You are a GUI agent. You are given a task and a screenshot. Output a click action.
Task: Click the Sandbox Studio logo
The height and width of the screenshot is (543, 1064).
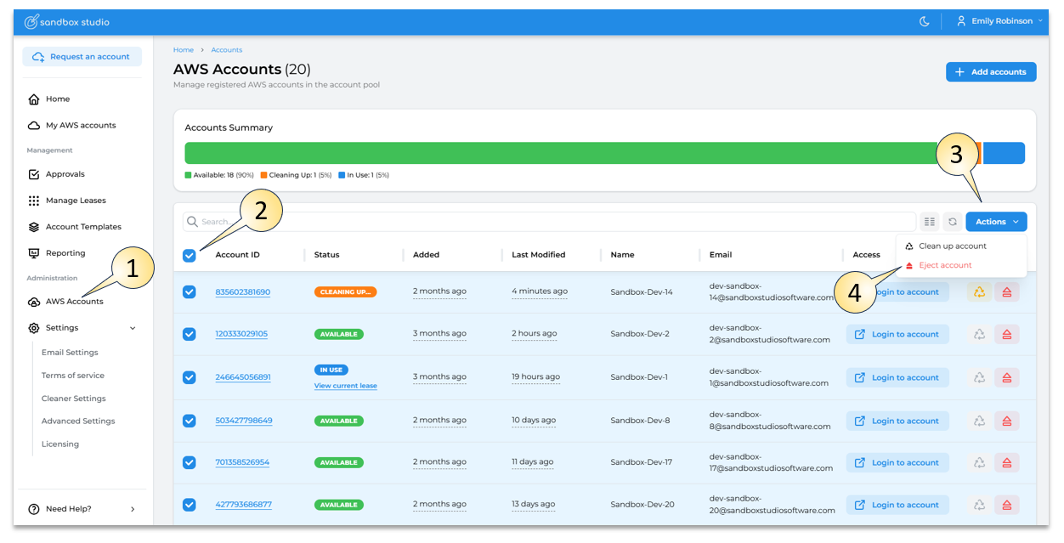click(x=67, y=21)
